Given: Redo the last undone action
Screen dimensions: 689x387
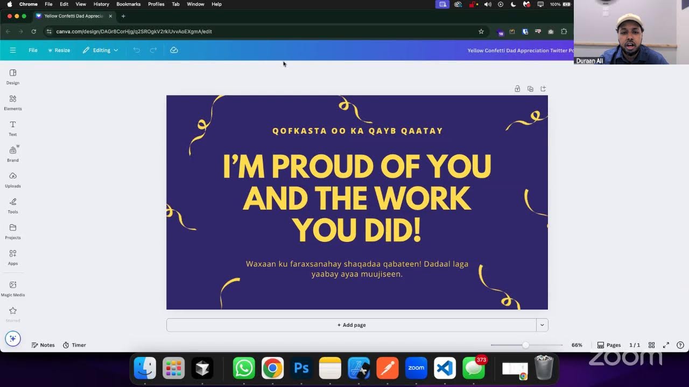Looking at the screenshot, I should click(x=153, y=50).
